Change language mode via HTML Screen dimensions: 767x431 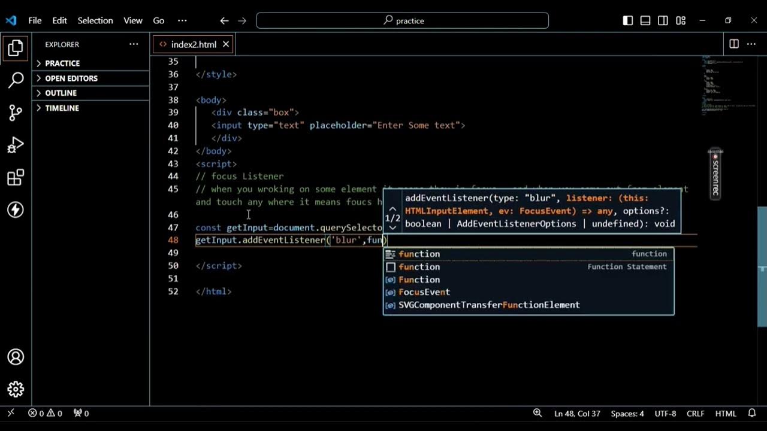(x=726, y=413)
